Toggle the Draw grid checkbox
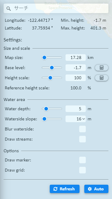Viewport: 112px width, 199px height. pos(83,170)
